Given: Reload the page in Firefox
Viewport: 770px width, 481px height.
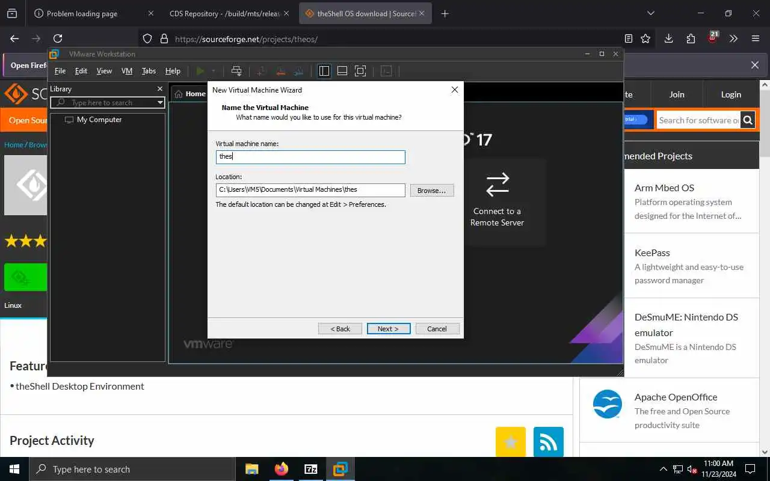Looking at the screenshot, I should pyautogui.click(x=58, y=38).
